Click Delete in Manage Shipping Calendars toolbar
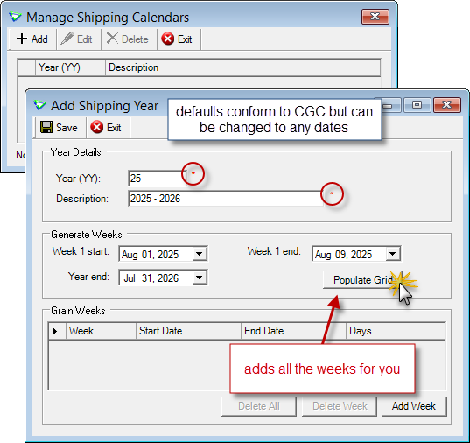Screen dimensions: 470x443 pyautogui.click(x=128, y=39)
